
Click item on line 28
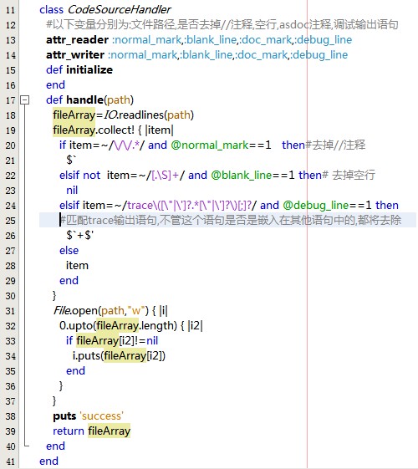pyautogui.click(x=77, y=265)
